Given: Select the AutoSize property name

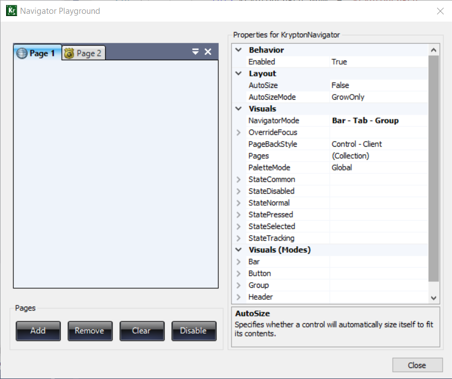Looking at the screenshot, I should point(263,85).
